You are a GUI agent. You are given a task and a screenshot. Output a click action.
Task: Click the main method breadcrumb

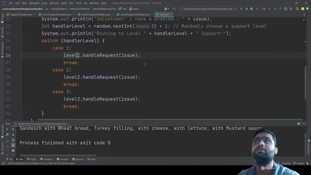[x=134, y=9]
